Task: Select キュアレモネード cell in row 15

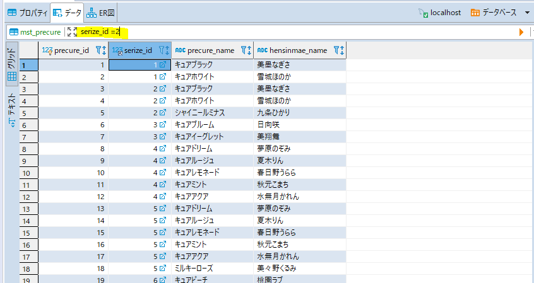Action: (x=213, y=233)
